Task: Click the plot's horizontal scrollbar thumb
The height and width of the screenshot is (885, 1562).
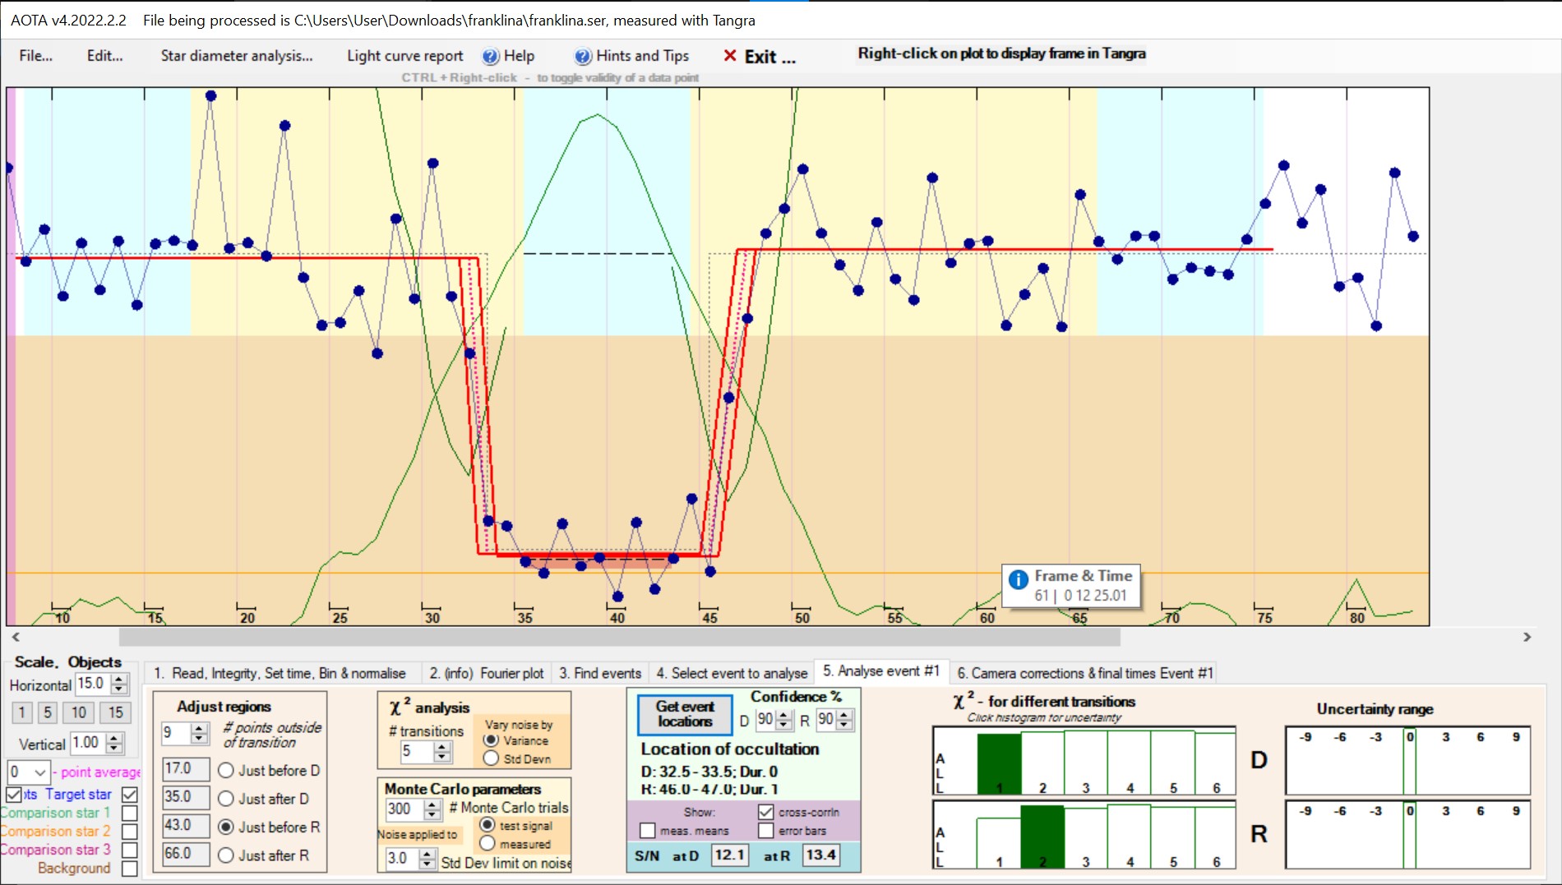Action: [620, 637]
